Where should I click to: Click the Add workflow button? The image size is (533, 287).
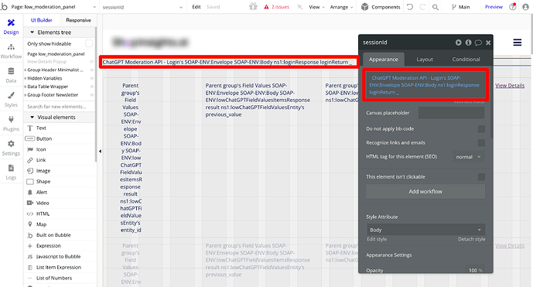425,191
